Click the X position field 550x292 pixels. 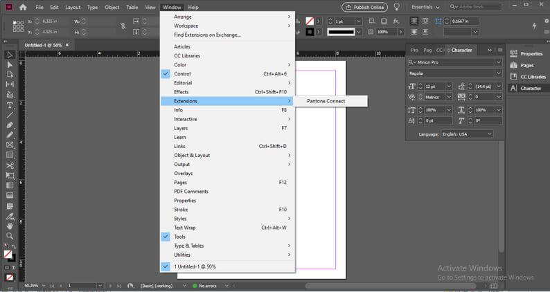click(51, 21)
